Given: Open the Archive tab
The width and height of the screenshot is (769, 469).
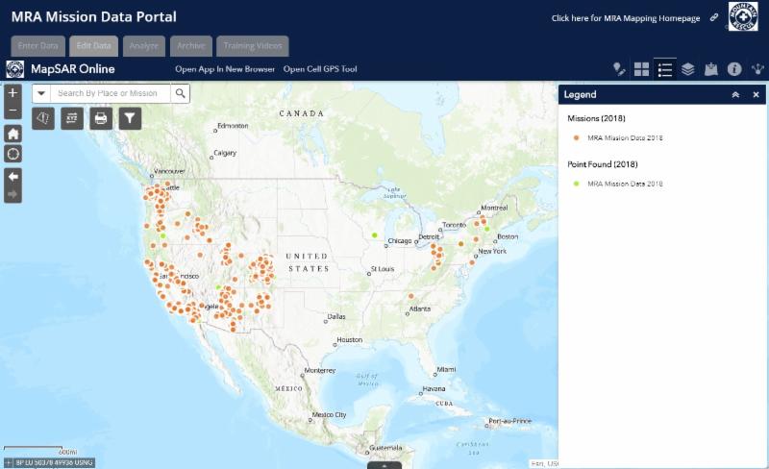Looking at the screenshot, I should (191, 46).
